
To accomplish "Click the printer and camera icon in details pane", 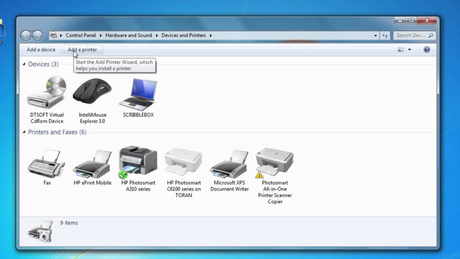I will 40,231.
